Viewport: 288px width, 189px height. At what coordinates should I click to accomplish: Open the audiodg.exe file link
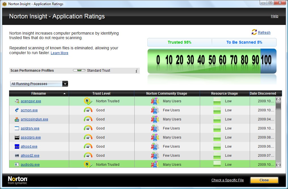point(30,164)
